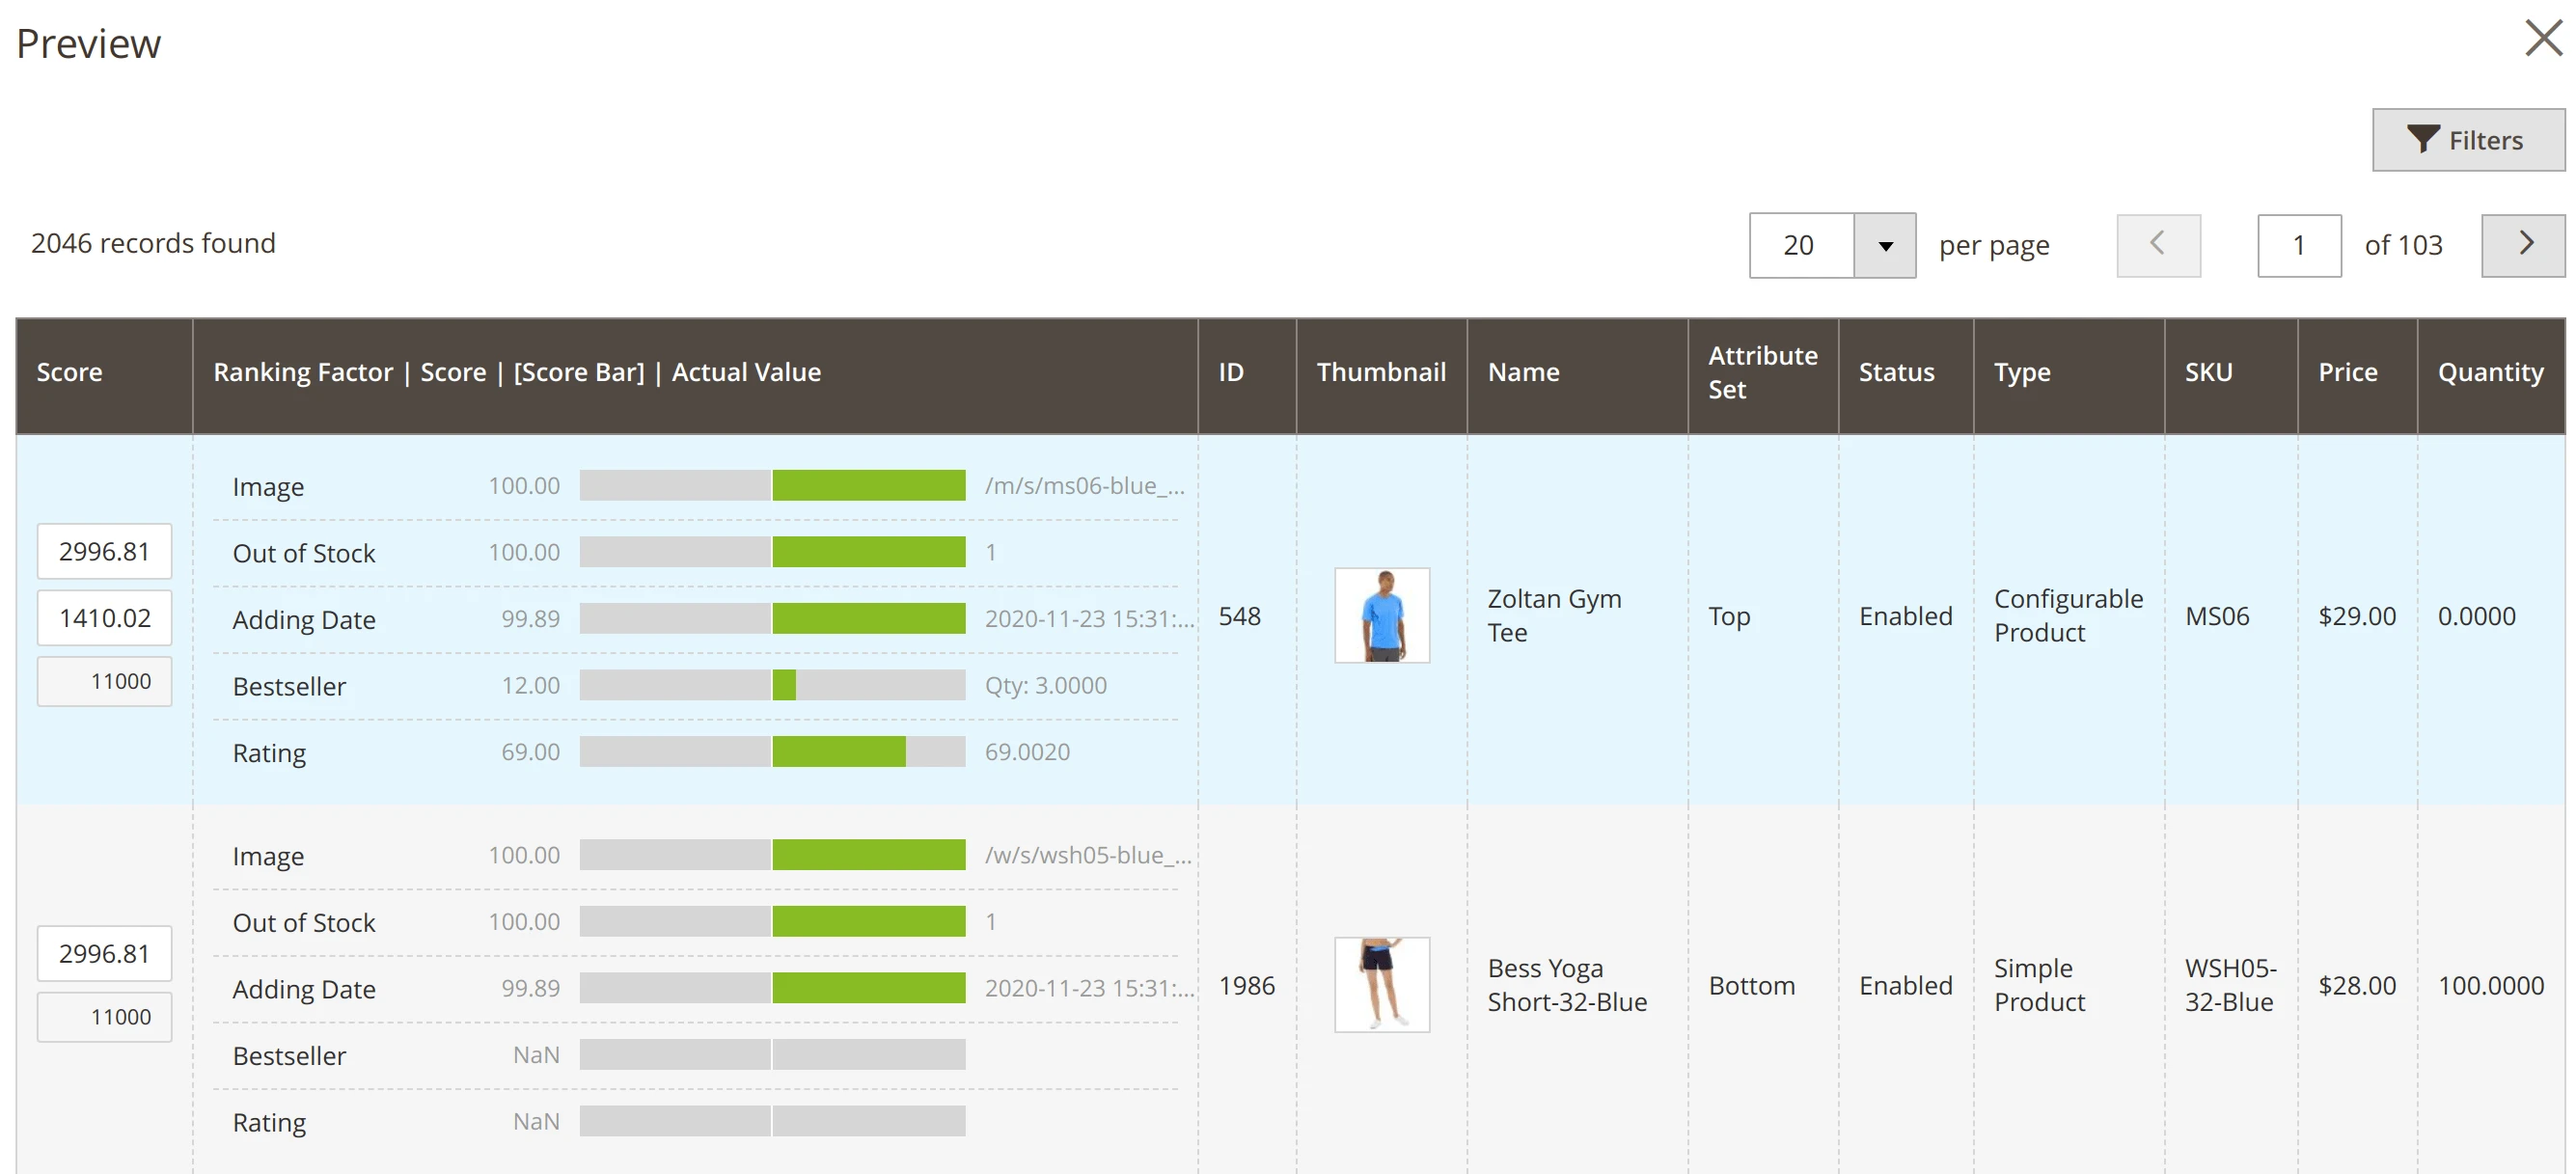The height and width of the screenshot is (1174, 2576).
Task: Close the Preview dialog
Action: [2541, 39]
